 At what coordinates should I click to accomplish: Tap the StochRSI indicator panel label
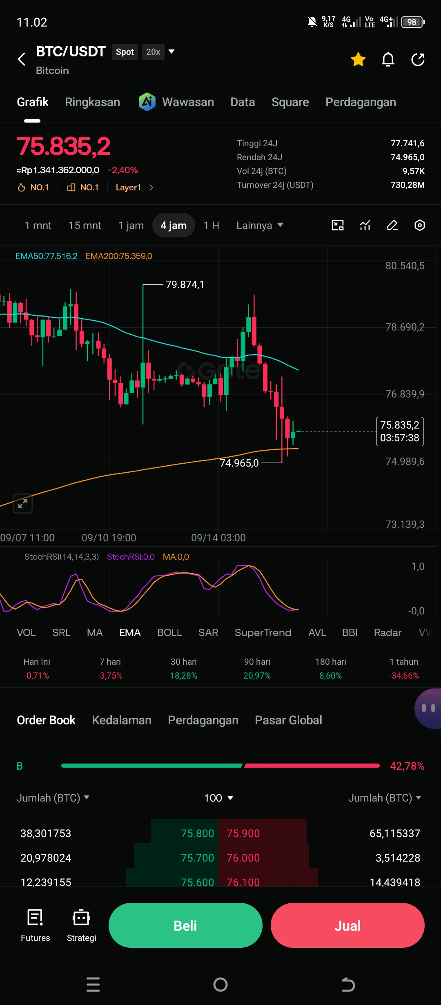tap(62, 556)
